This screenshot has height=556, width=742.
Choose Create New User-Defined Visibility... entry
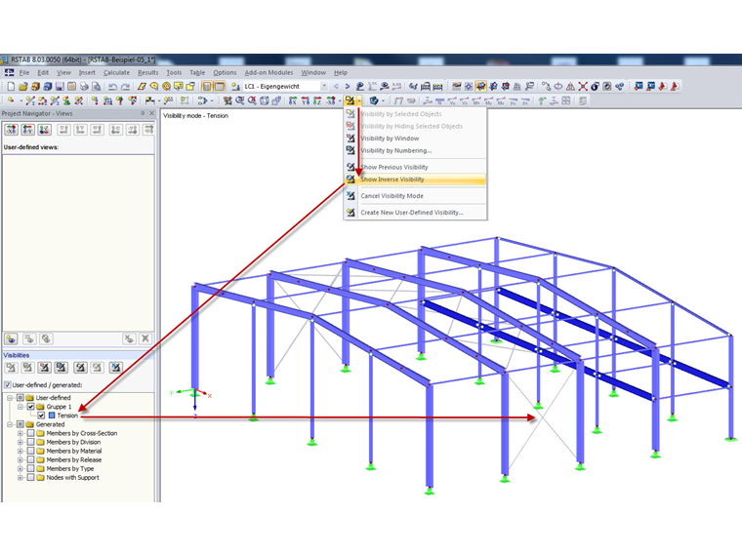pyautogui.click(x=415, y=213)
